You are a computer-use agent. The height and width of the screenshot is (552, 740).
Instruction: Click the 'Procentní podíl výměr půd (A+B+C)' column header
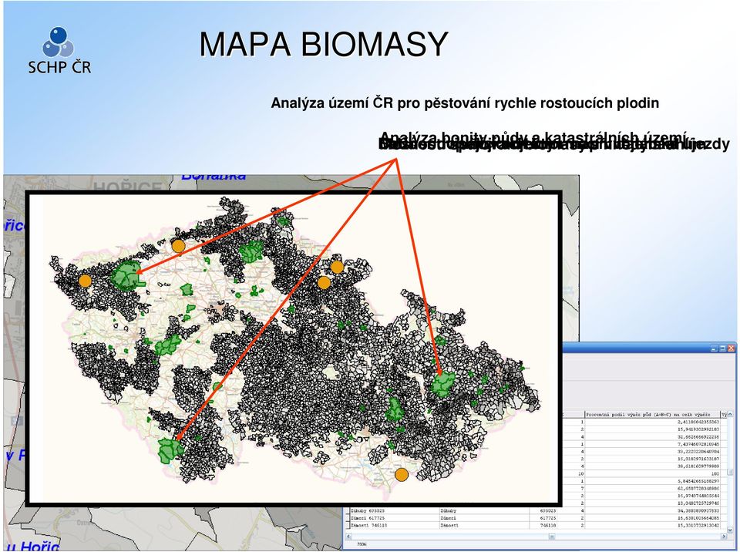[652, 414]
